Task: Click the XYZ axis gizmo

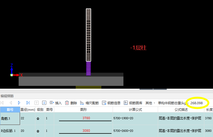Action: (x=13, y=72)
